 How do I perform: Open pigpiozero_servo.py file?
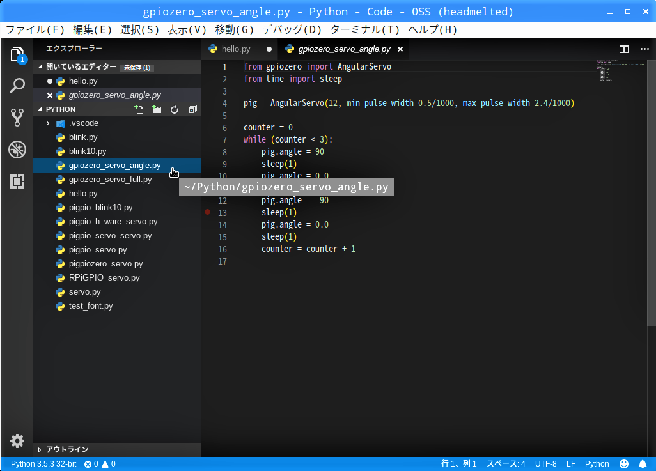tap(117, 264)
